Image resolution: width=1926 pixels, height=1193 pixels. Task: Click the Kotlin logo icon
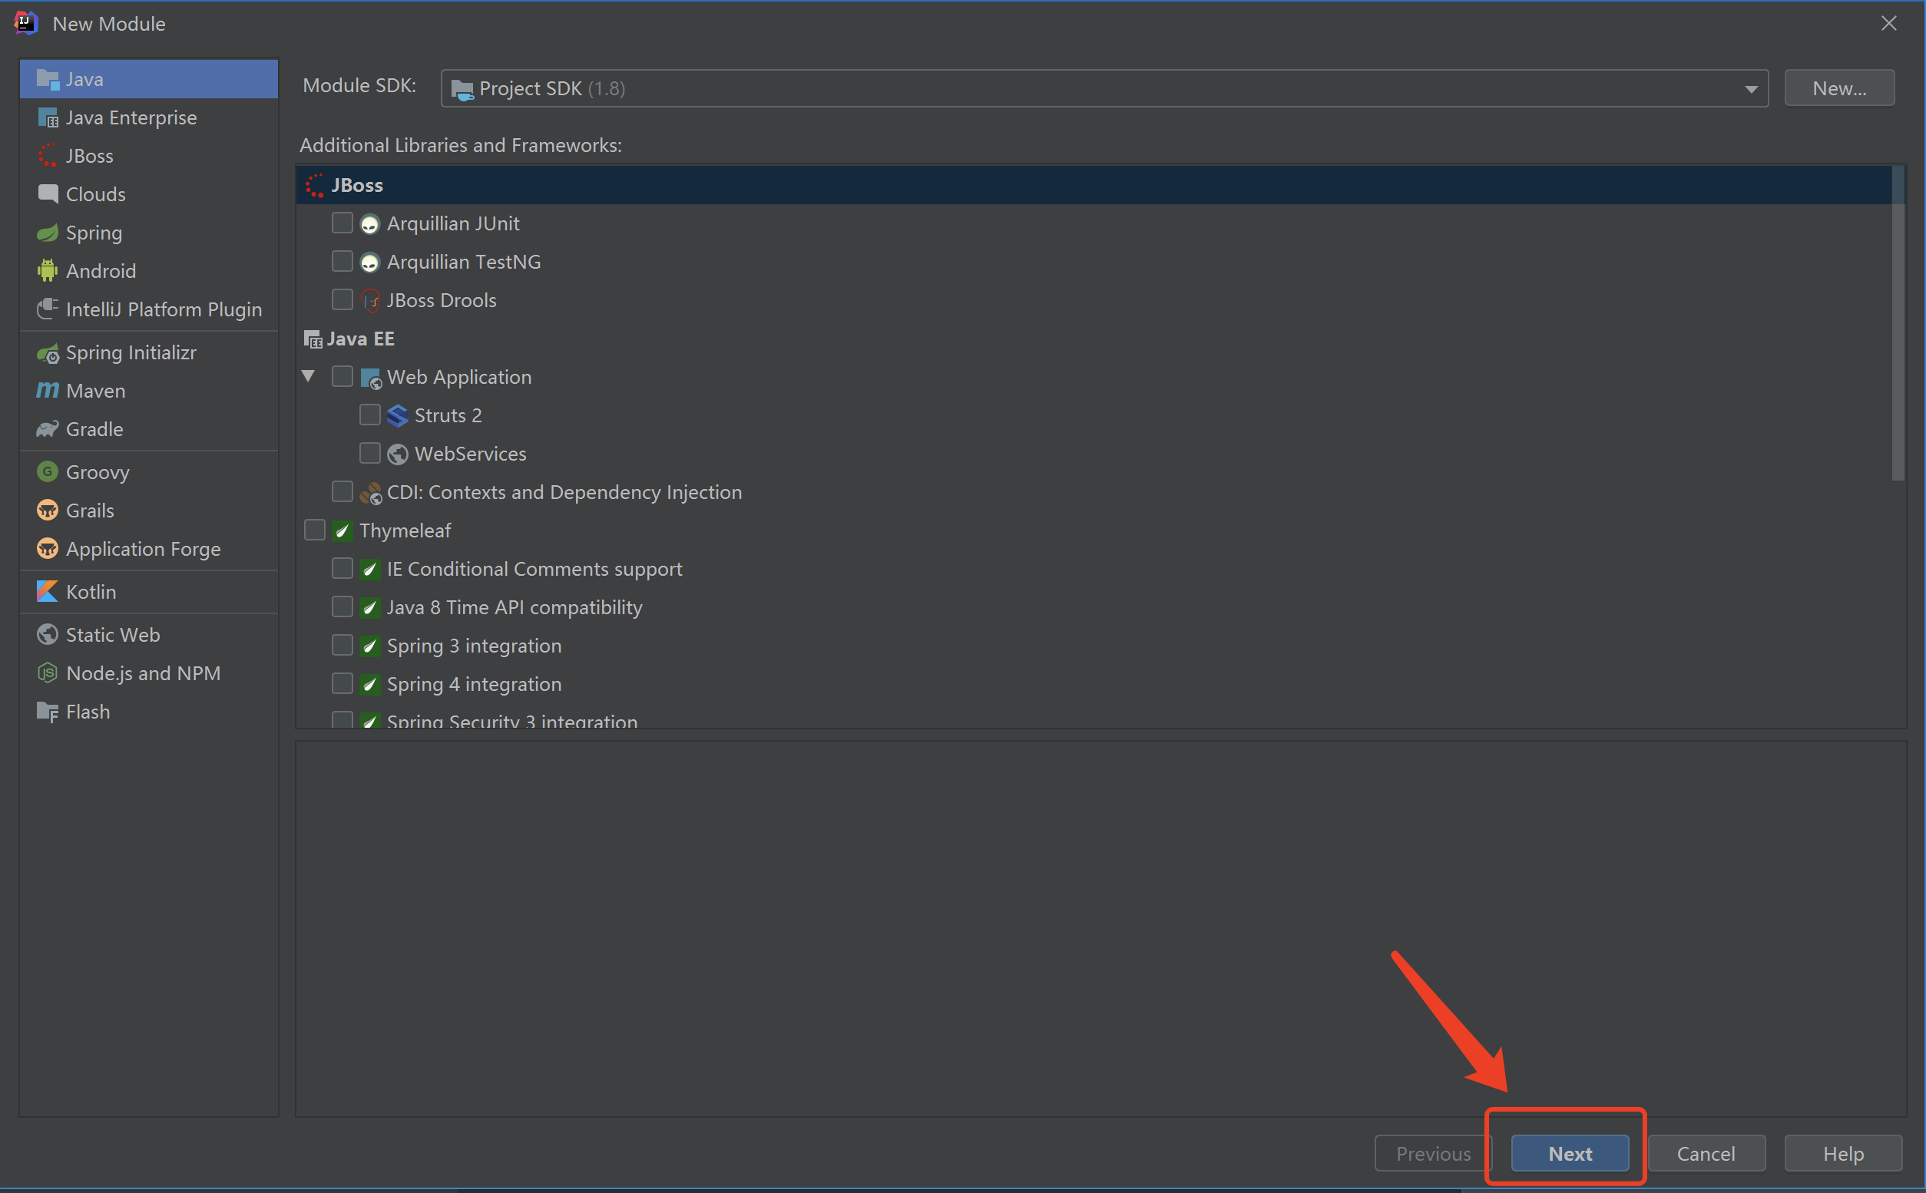pos(48,592)
